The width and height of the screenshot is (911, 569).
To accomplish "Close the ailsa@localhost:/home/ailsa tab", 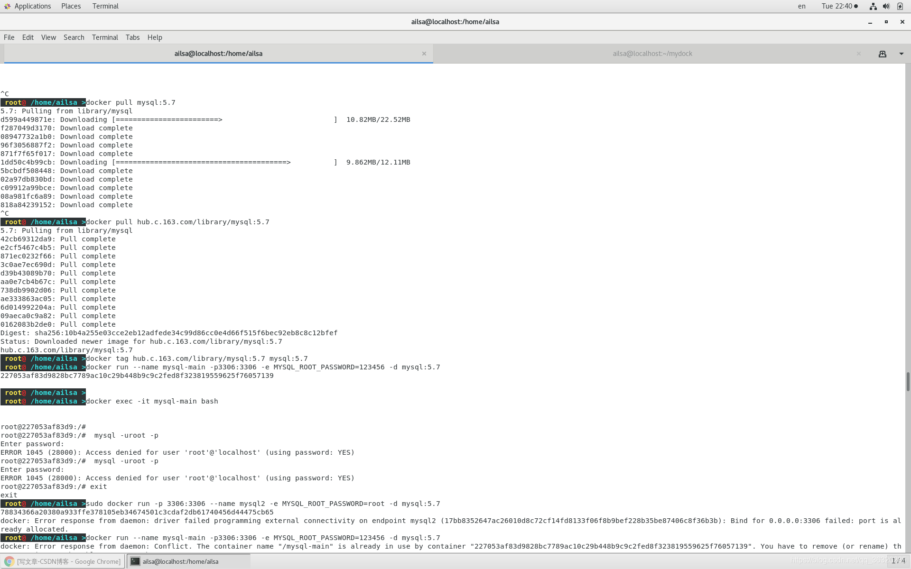I will click(x=424, y=54).
